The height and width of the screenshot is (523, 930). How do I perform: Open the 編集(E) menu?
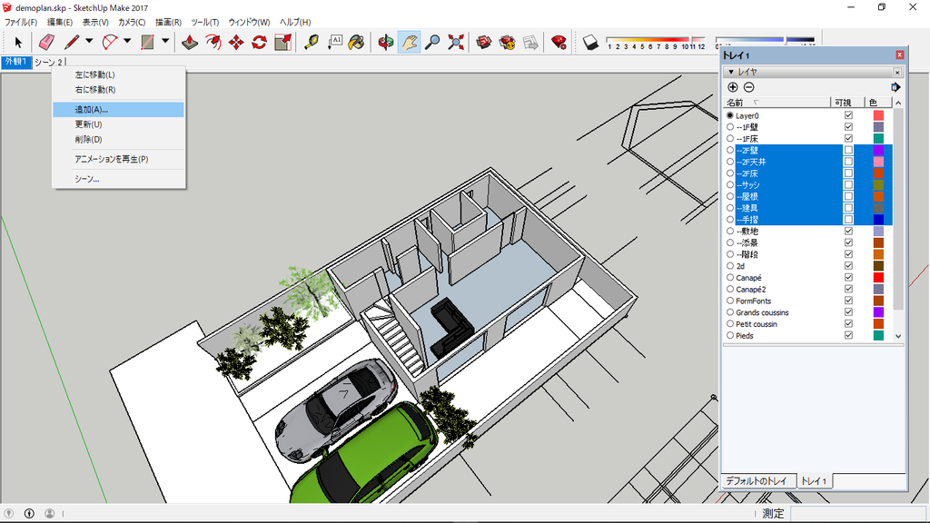point(59,22)
